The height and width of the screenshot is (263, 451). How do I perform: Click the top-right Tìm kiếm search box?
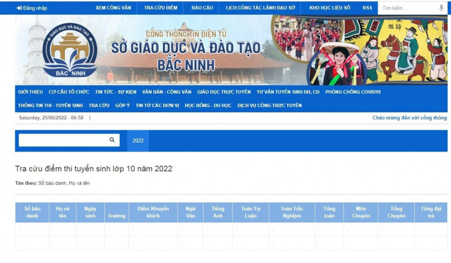point(407,8)
